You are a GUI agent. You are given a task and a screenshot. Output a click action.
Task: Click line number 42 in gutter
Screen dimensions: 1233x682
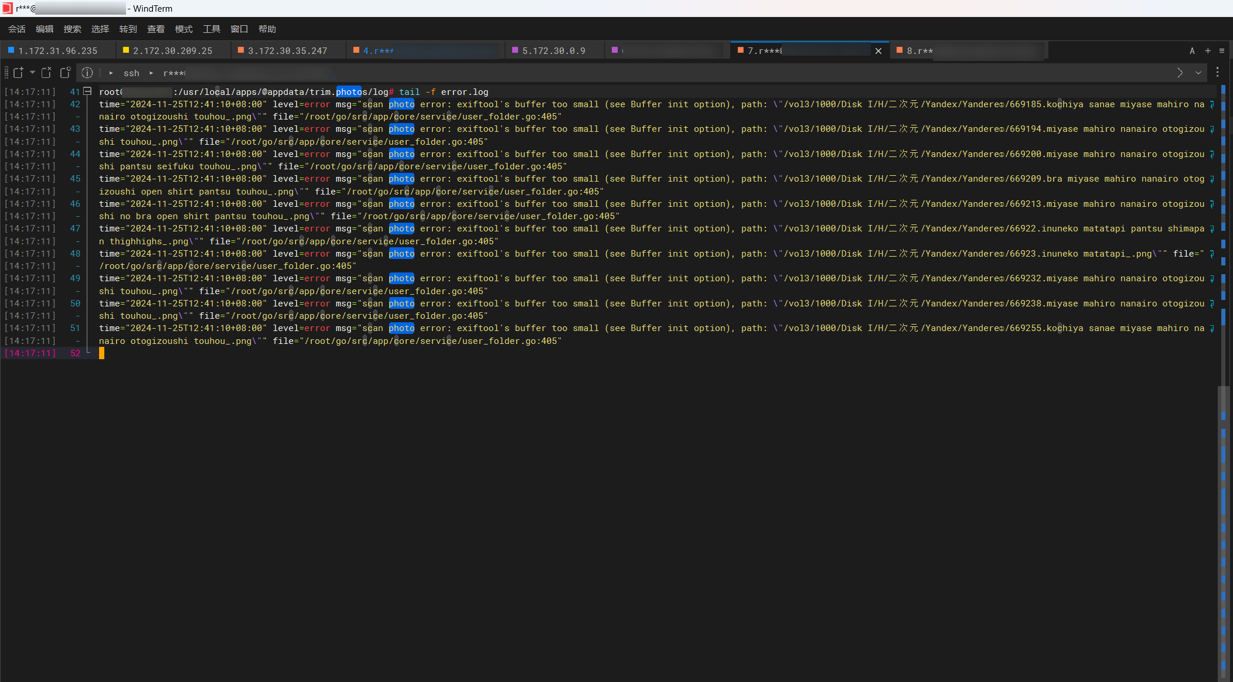75,104
